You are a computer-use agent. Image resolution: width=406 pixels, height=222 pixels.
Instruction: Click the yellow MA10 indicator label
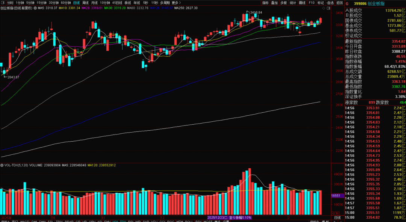click(x=69, y=8)
